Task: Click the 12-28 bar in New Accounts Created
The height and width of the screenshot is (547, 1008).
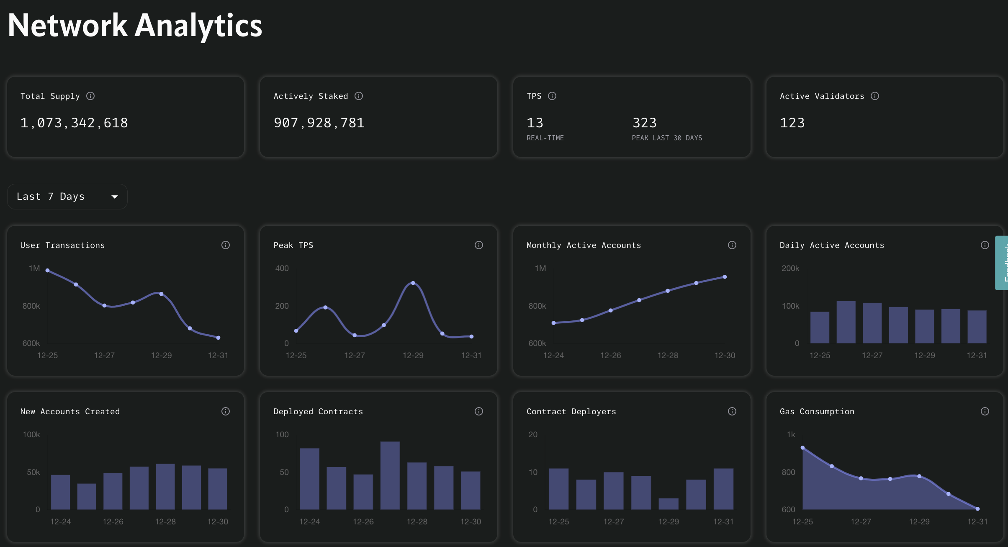Action: click(x=165, y=487)
